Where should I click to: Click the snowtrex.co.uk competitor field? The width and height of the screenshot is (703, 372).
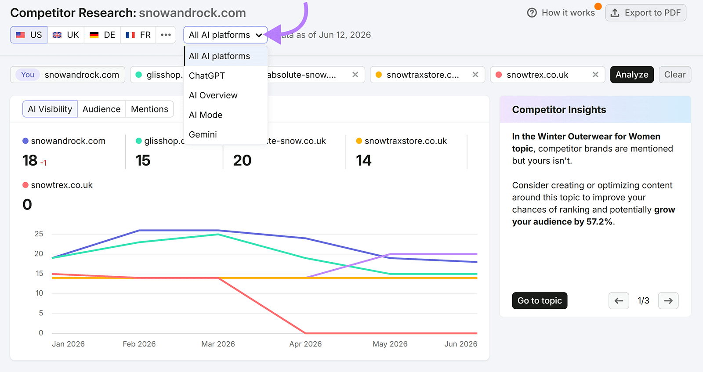(547, 75)
